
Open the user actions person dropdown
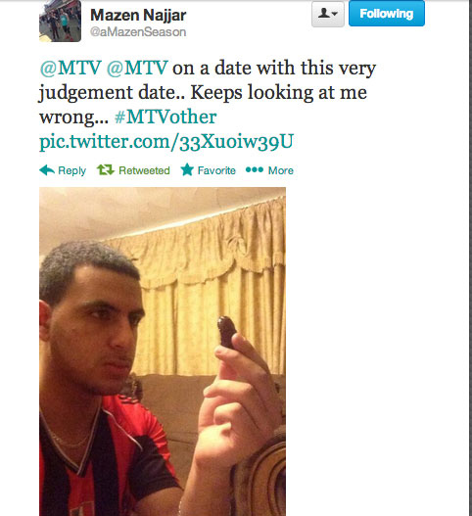pyautogui.click(x=328, y=14)
